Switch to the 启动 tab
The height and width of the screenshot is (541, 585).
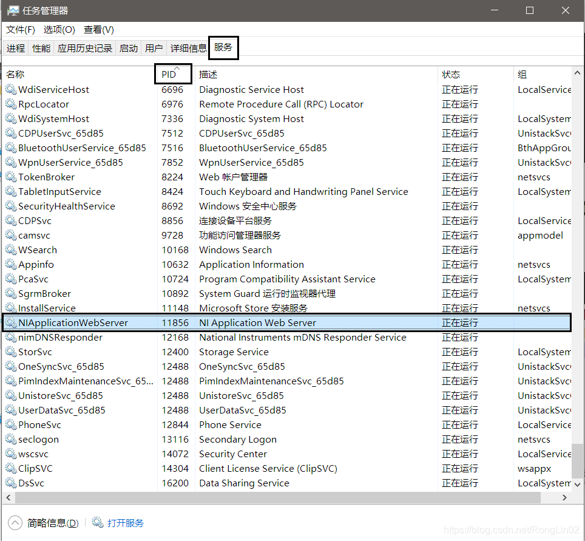[x=128, y=48]
